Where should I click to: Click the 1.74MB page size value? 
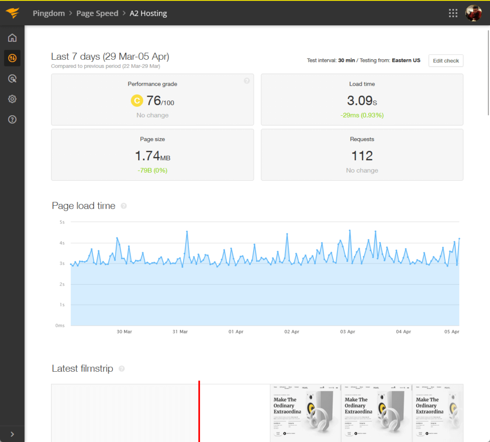tap(153, 156)
